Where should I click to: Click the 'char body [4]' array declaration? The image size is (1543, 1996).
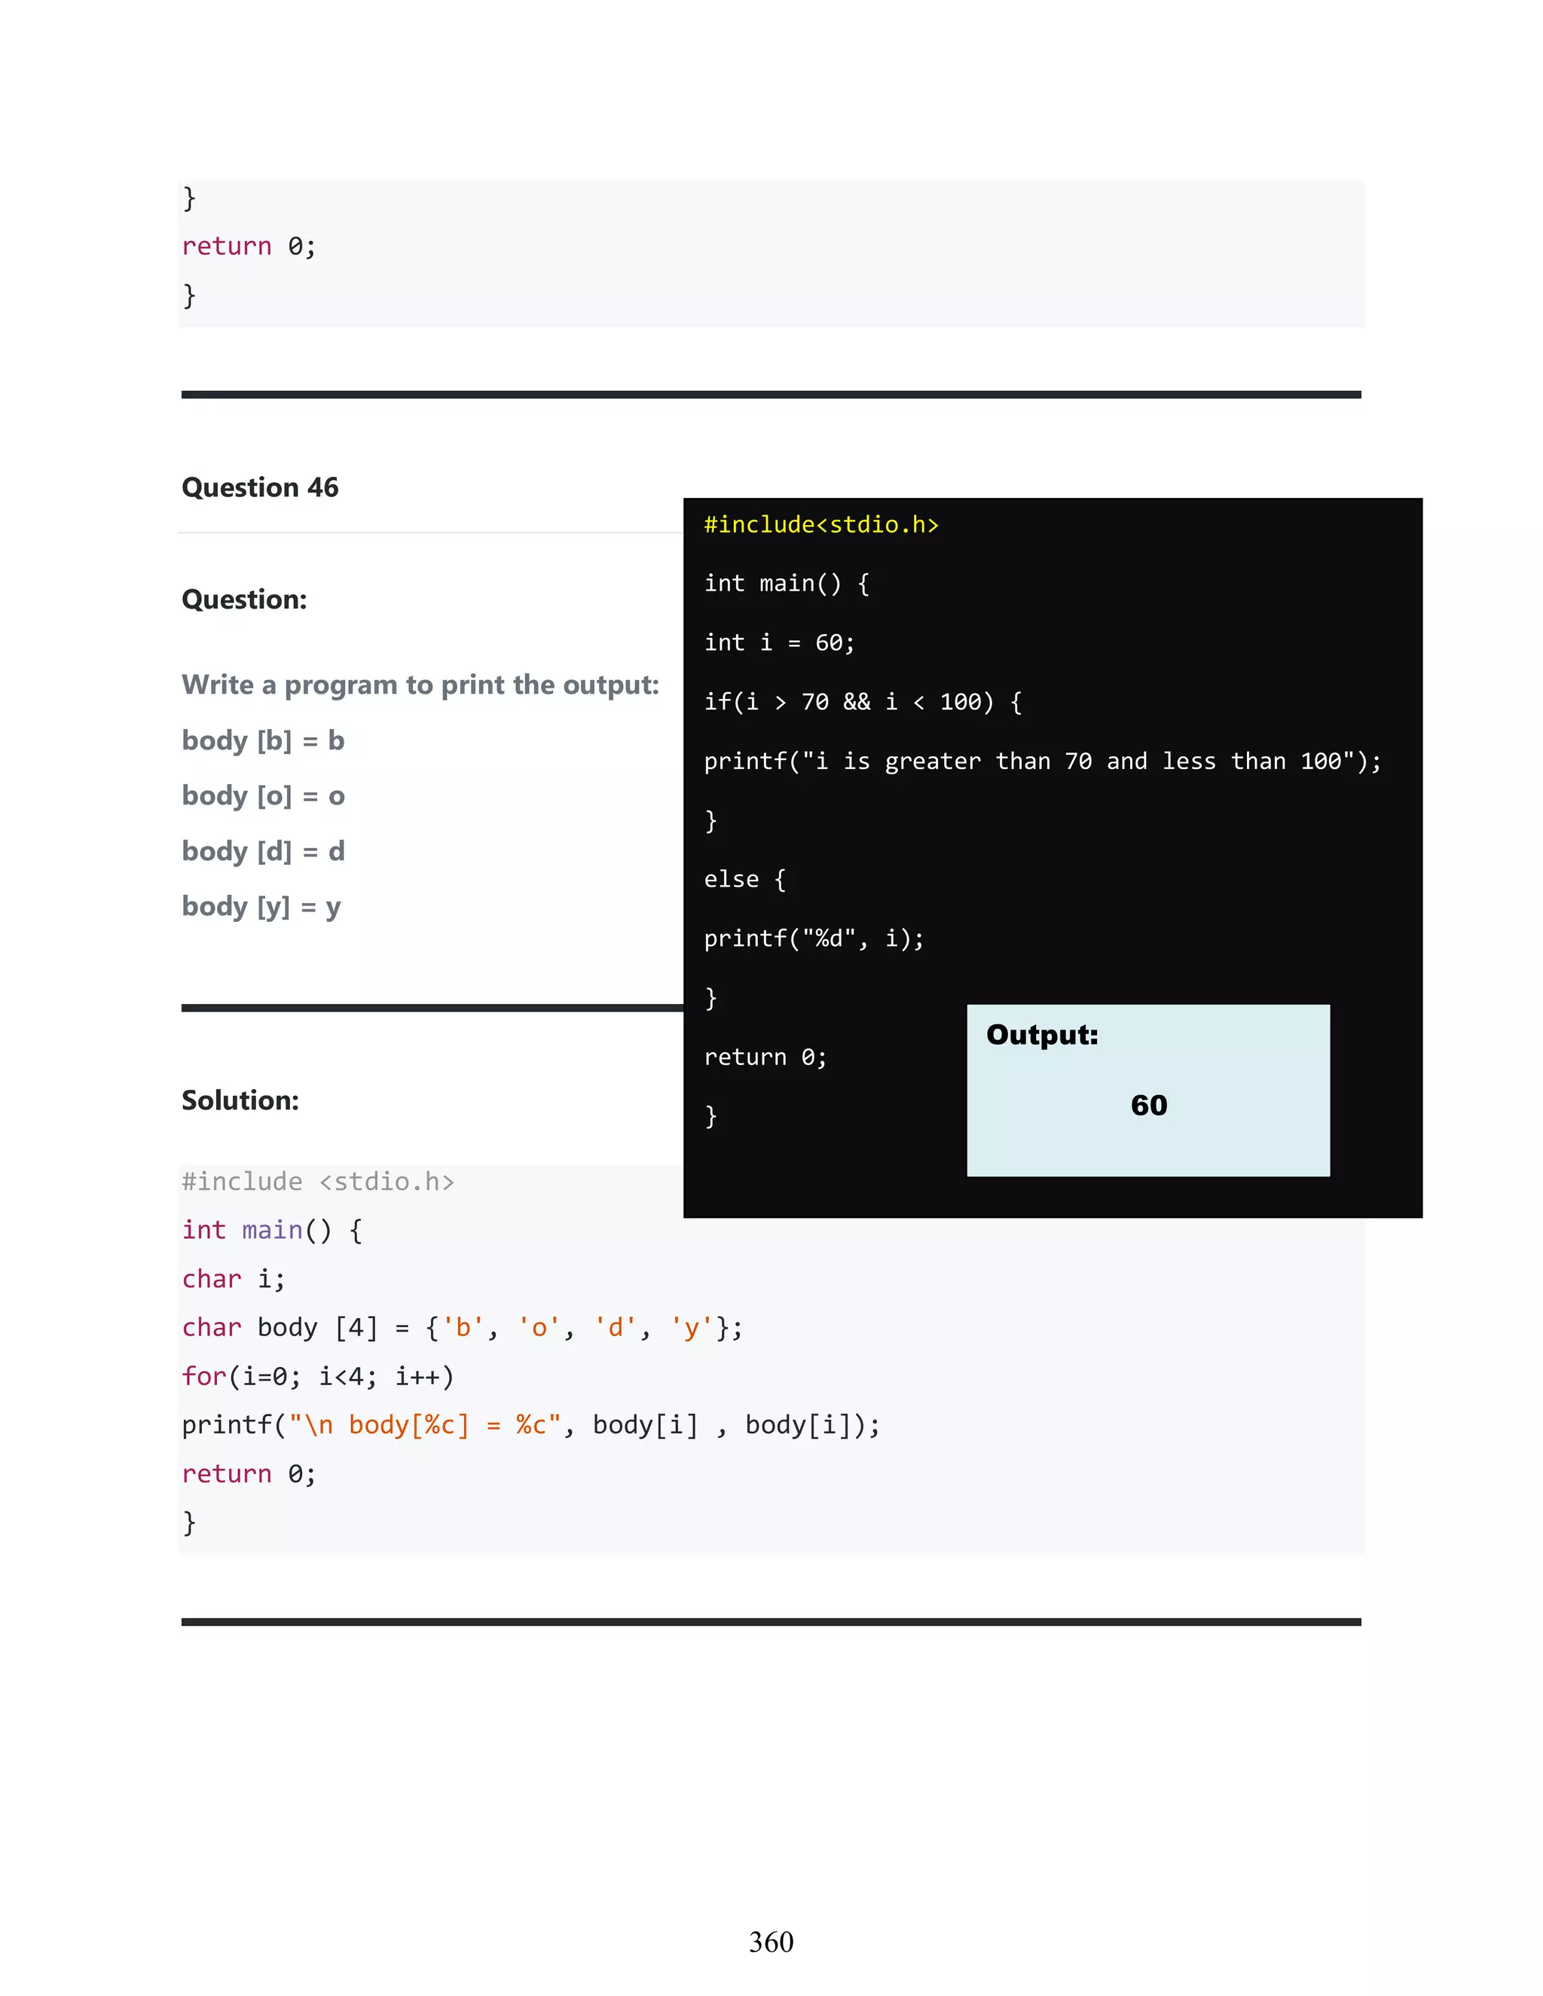(463, 1328)
